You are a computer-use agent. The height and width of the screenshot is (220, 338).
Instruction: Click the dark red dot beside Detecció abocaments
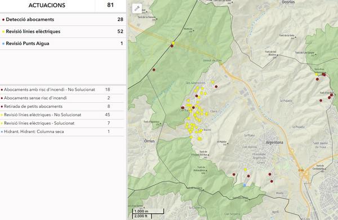[3, 20]
